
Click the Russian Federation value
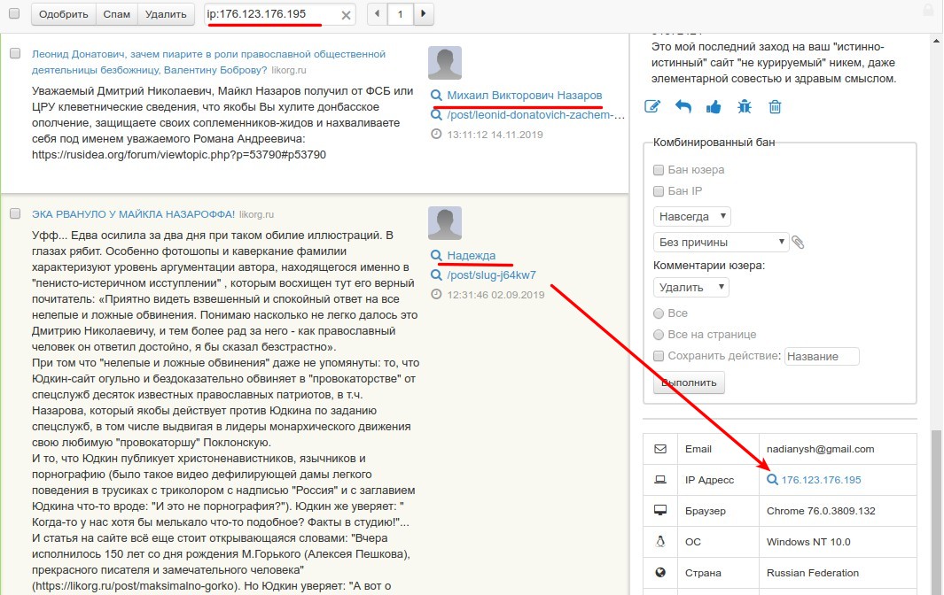point(813,573)
